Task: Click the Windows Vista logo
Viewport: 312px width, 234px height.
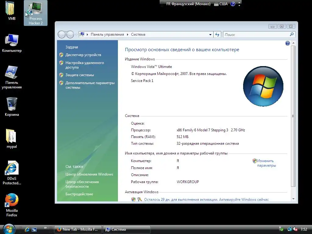Action: point(263,86)
